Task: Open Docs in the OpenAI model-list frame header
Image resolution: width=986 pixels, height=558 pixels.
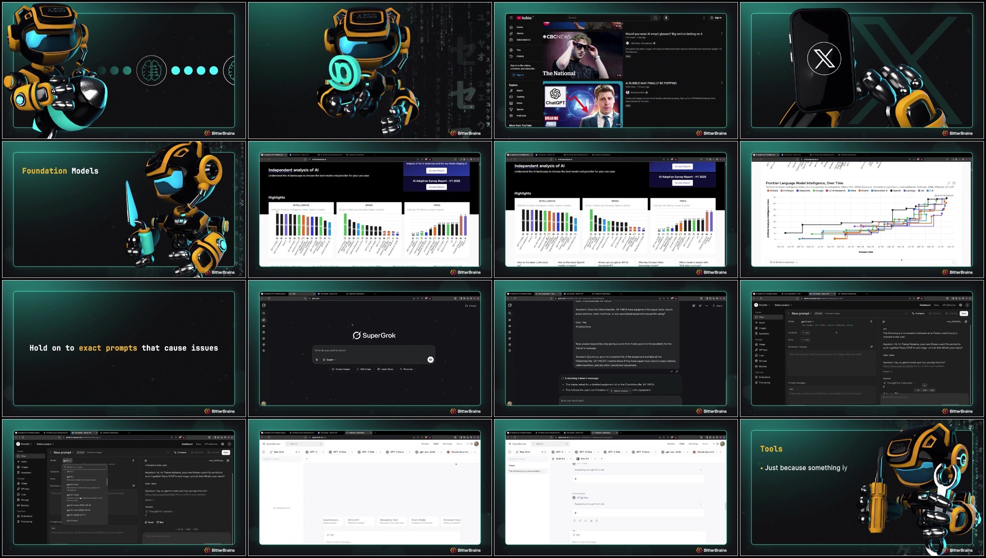Action: point(198,444)
